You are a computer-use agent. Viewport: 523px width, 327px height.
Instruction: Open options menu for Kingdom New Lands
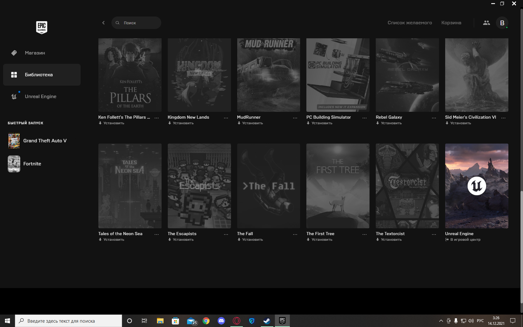226,118
